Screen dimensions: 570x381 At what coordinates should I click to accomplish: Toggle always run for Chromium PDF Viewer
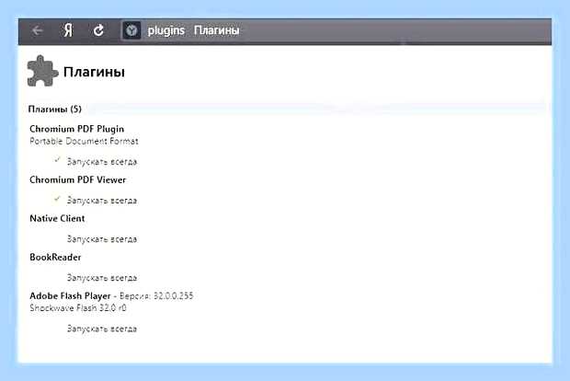coord(57,199)
